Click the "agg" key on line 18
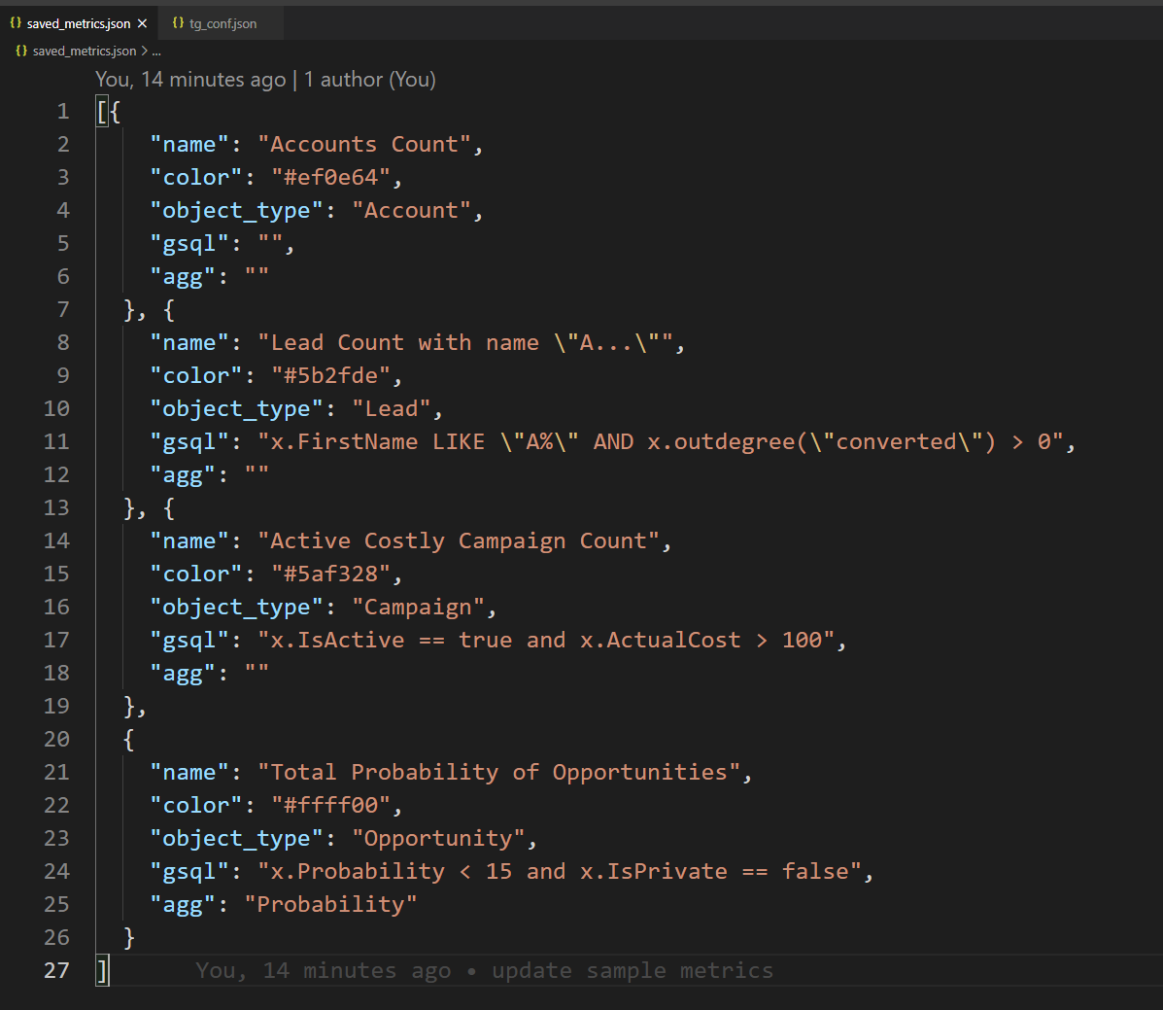 pyautogui.click(x=183, y=673)
